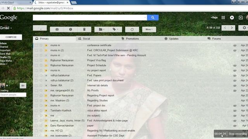Image resolution: width=248 pixels, height=139 pixels.
Task: Go to newer messages arrow
Action: pyautogui.click(x=225, y=28)
